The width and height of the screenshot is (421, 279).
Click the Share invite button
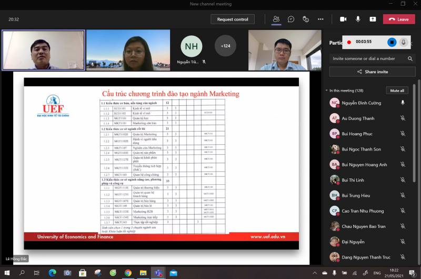point(372,72)
